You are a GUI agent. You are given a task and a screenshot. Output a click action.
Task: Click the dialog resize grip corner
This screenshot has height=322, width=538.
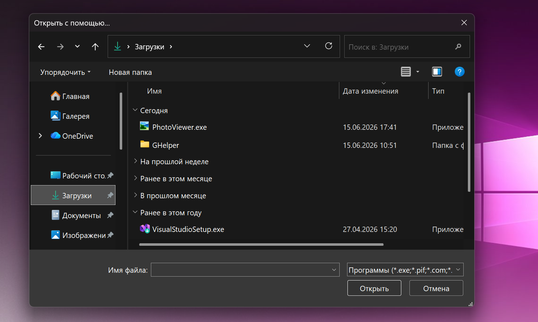pyautogui.click(x=471, y=304)
